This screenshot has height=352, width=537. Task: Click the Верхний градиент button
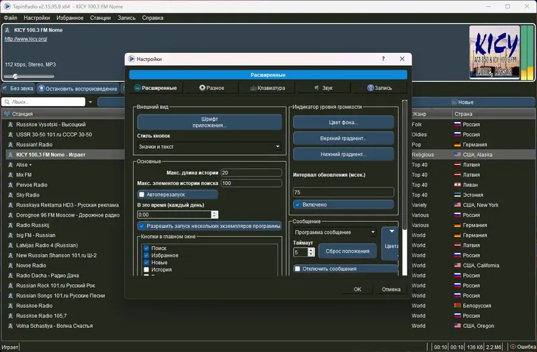[343, 138]
